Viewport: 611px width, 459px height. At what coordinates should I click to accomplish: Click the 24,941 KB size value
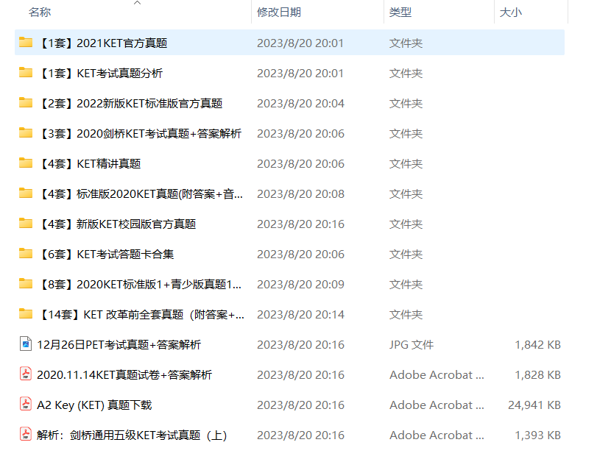pos(534,405)
